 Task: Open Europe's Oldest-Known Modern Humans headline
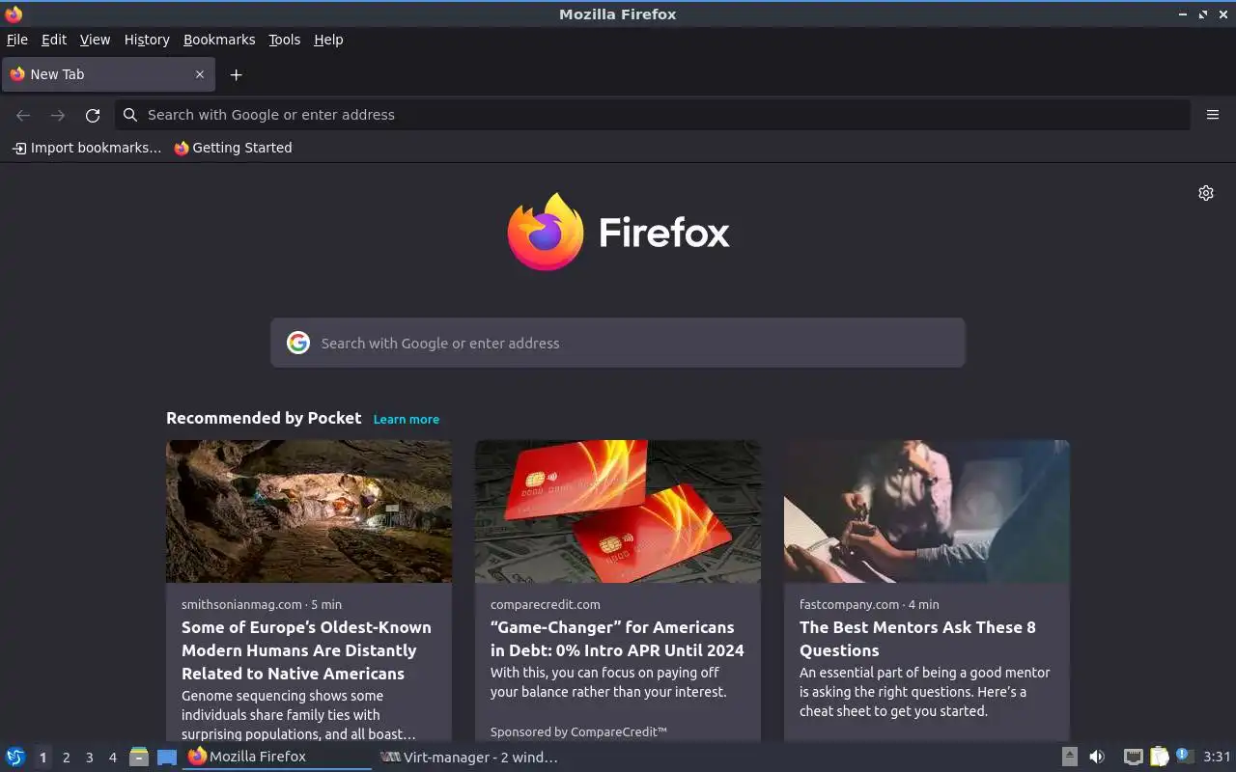[x=306, y=650]
